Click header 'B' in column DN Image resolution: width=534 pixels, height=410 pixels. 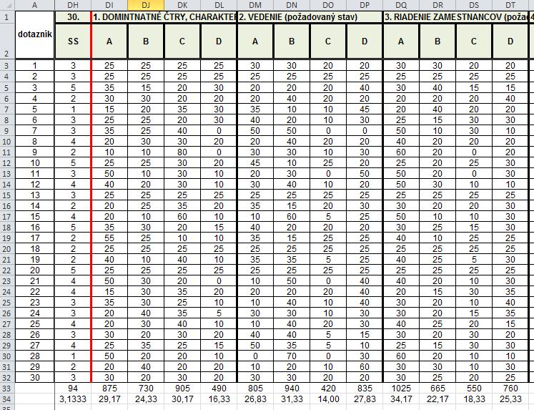click(x=292, y=42)
